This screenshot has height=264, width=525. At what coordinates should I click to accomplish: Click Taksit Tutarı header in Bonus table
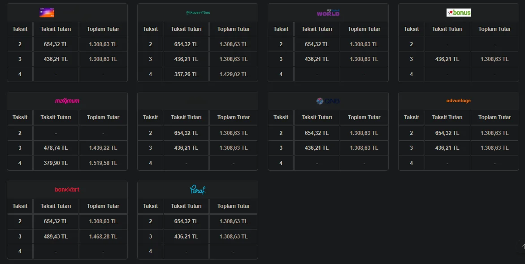447,29
